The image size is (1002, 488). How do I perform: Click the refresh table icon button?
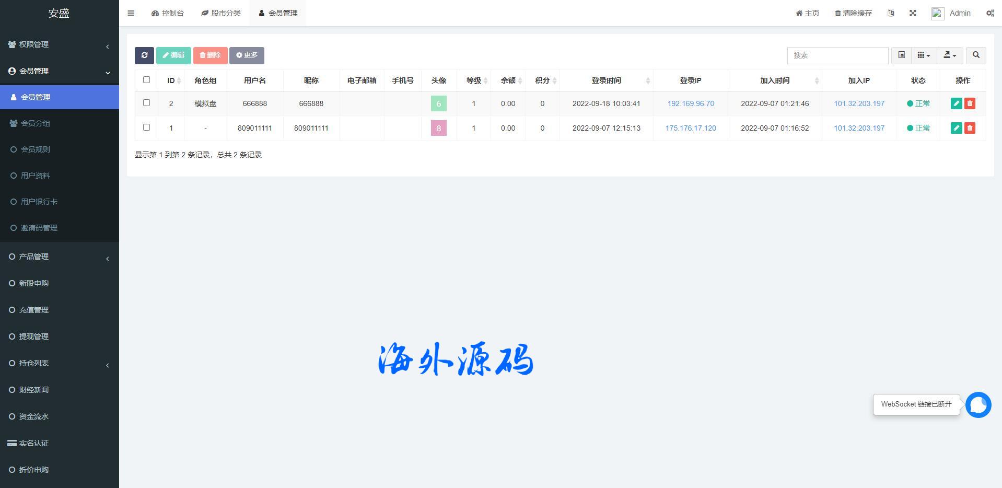[144, 55]
